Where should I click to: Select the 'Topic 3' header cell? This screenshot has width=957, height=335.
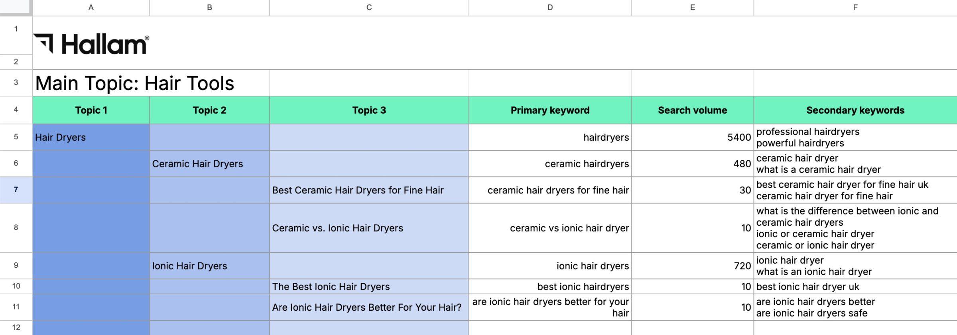point(369,110)
